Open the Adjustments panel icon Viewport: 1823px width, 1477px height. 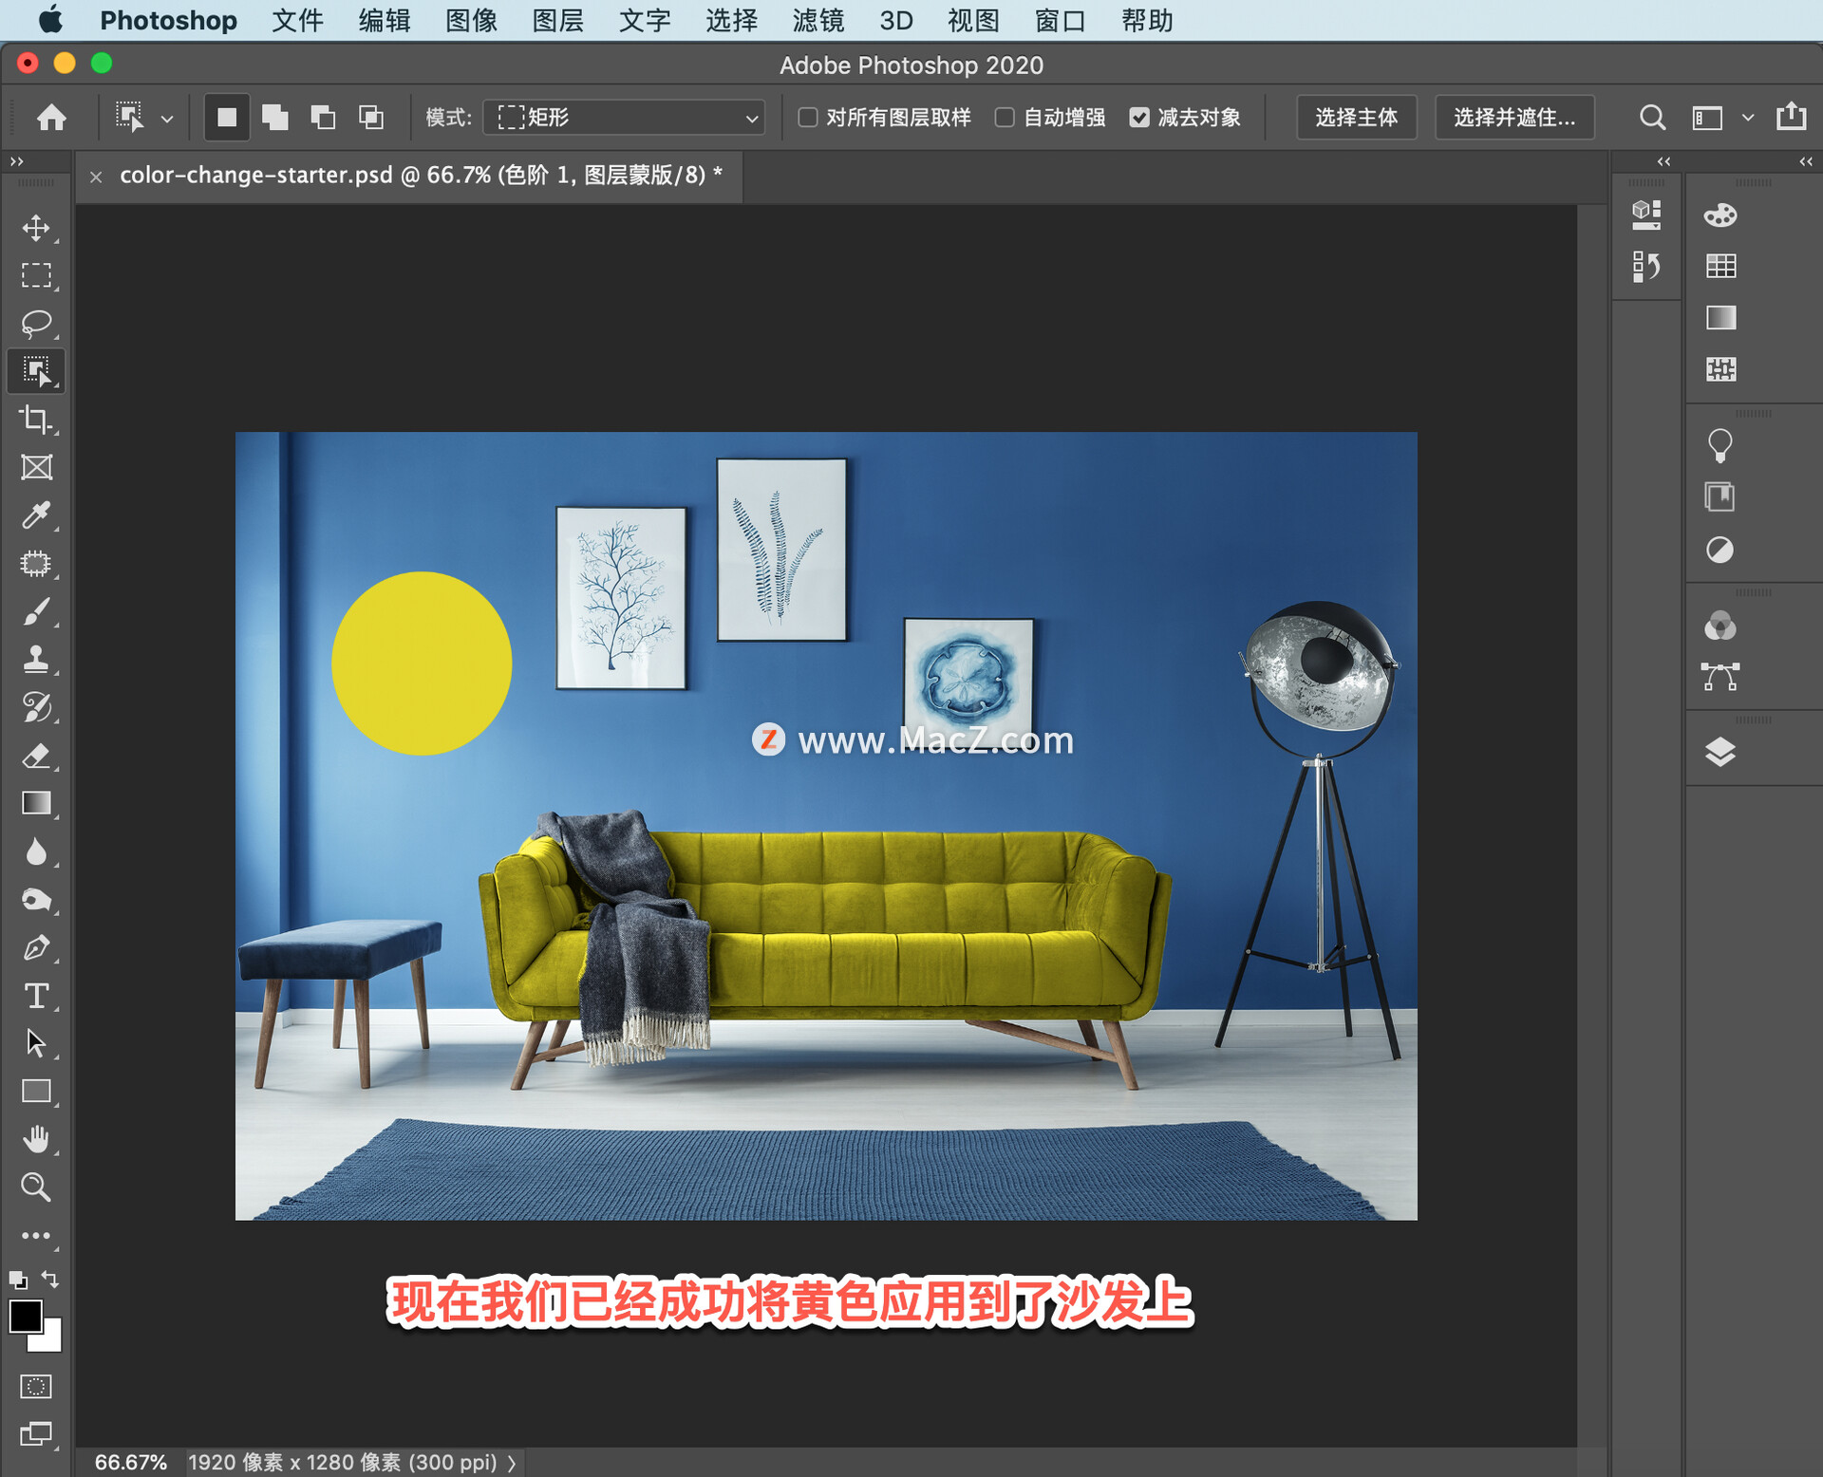coord(1720,550)
